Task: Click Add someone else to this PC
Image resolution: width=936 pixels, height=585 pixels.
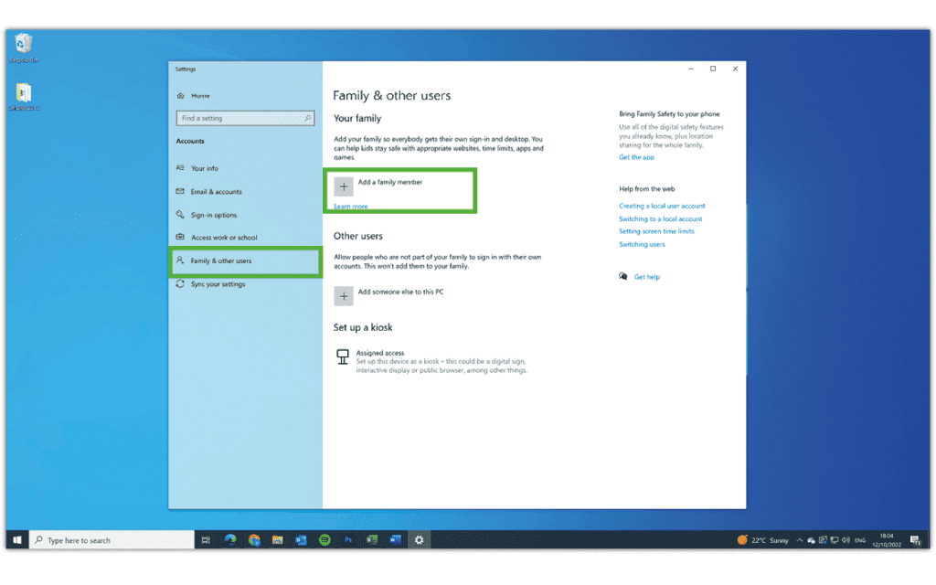Action: 344,295
